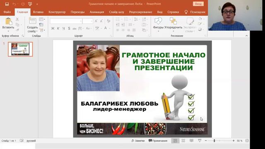The image size is (265, 149).
Task: Click the Format Painter icon
Action: pyautogui.click(x=17, y=30)
